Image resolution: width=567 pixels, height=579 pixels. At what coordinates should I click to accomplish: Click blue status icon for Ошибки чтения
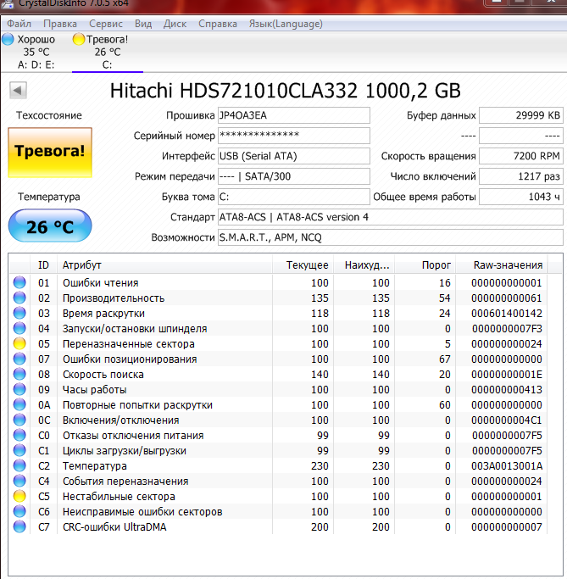[19, 283]
